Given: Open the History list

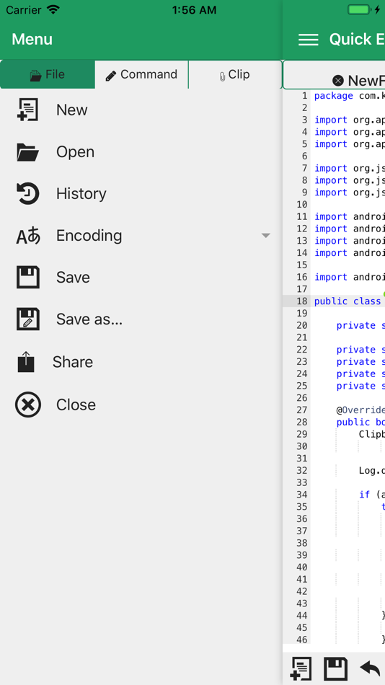Looking at the screenshot, I should tap(81, 193).
